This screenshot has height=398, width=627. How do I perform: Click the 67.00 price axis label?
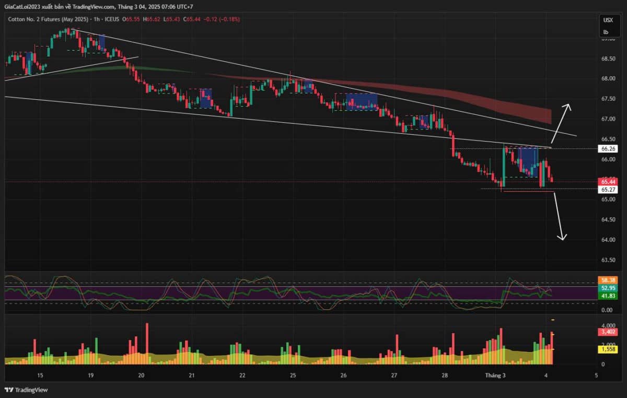click(x=608, y=119)
